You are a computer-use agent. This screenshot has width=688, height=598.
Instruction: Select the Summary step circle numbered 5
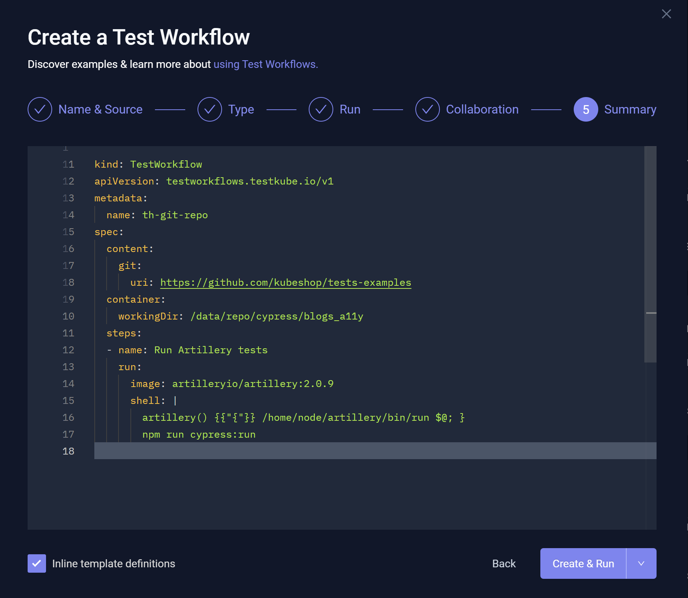[585, 109]
